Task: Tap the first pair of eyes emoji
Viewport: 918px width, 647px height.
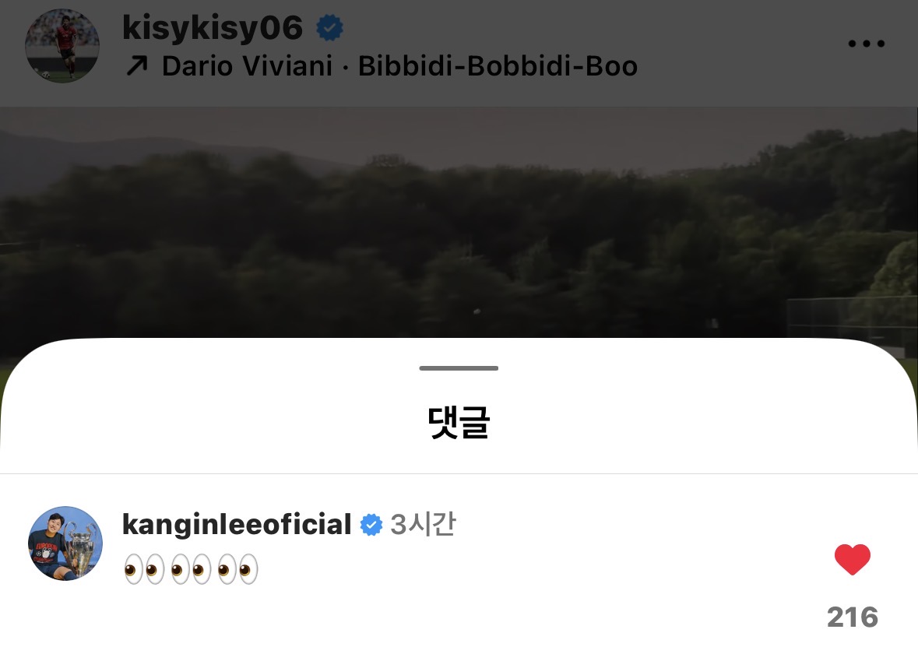Action: coord(144,569)
